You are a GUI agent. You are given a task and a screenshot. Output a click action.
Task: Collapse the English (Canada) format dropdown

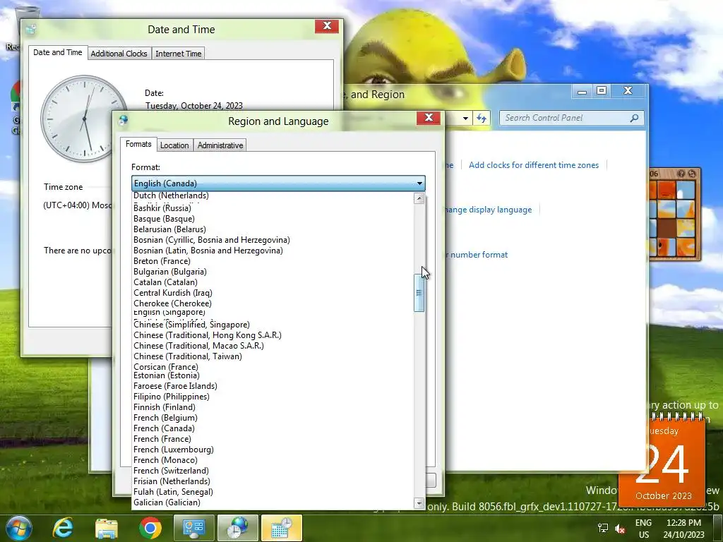pyautogui.click(x=419, y=183)
